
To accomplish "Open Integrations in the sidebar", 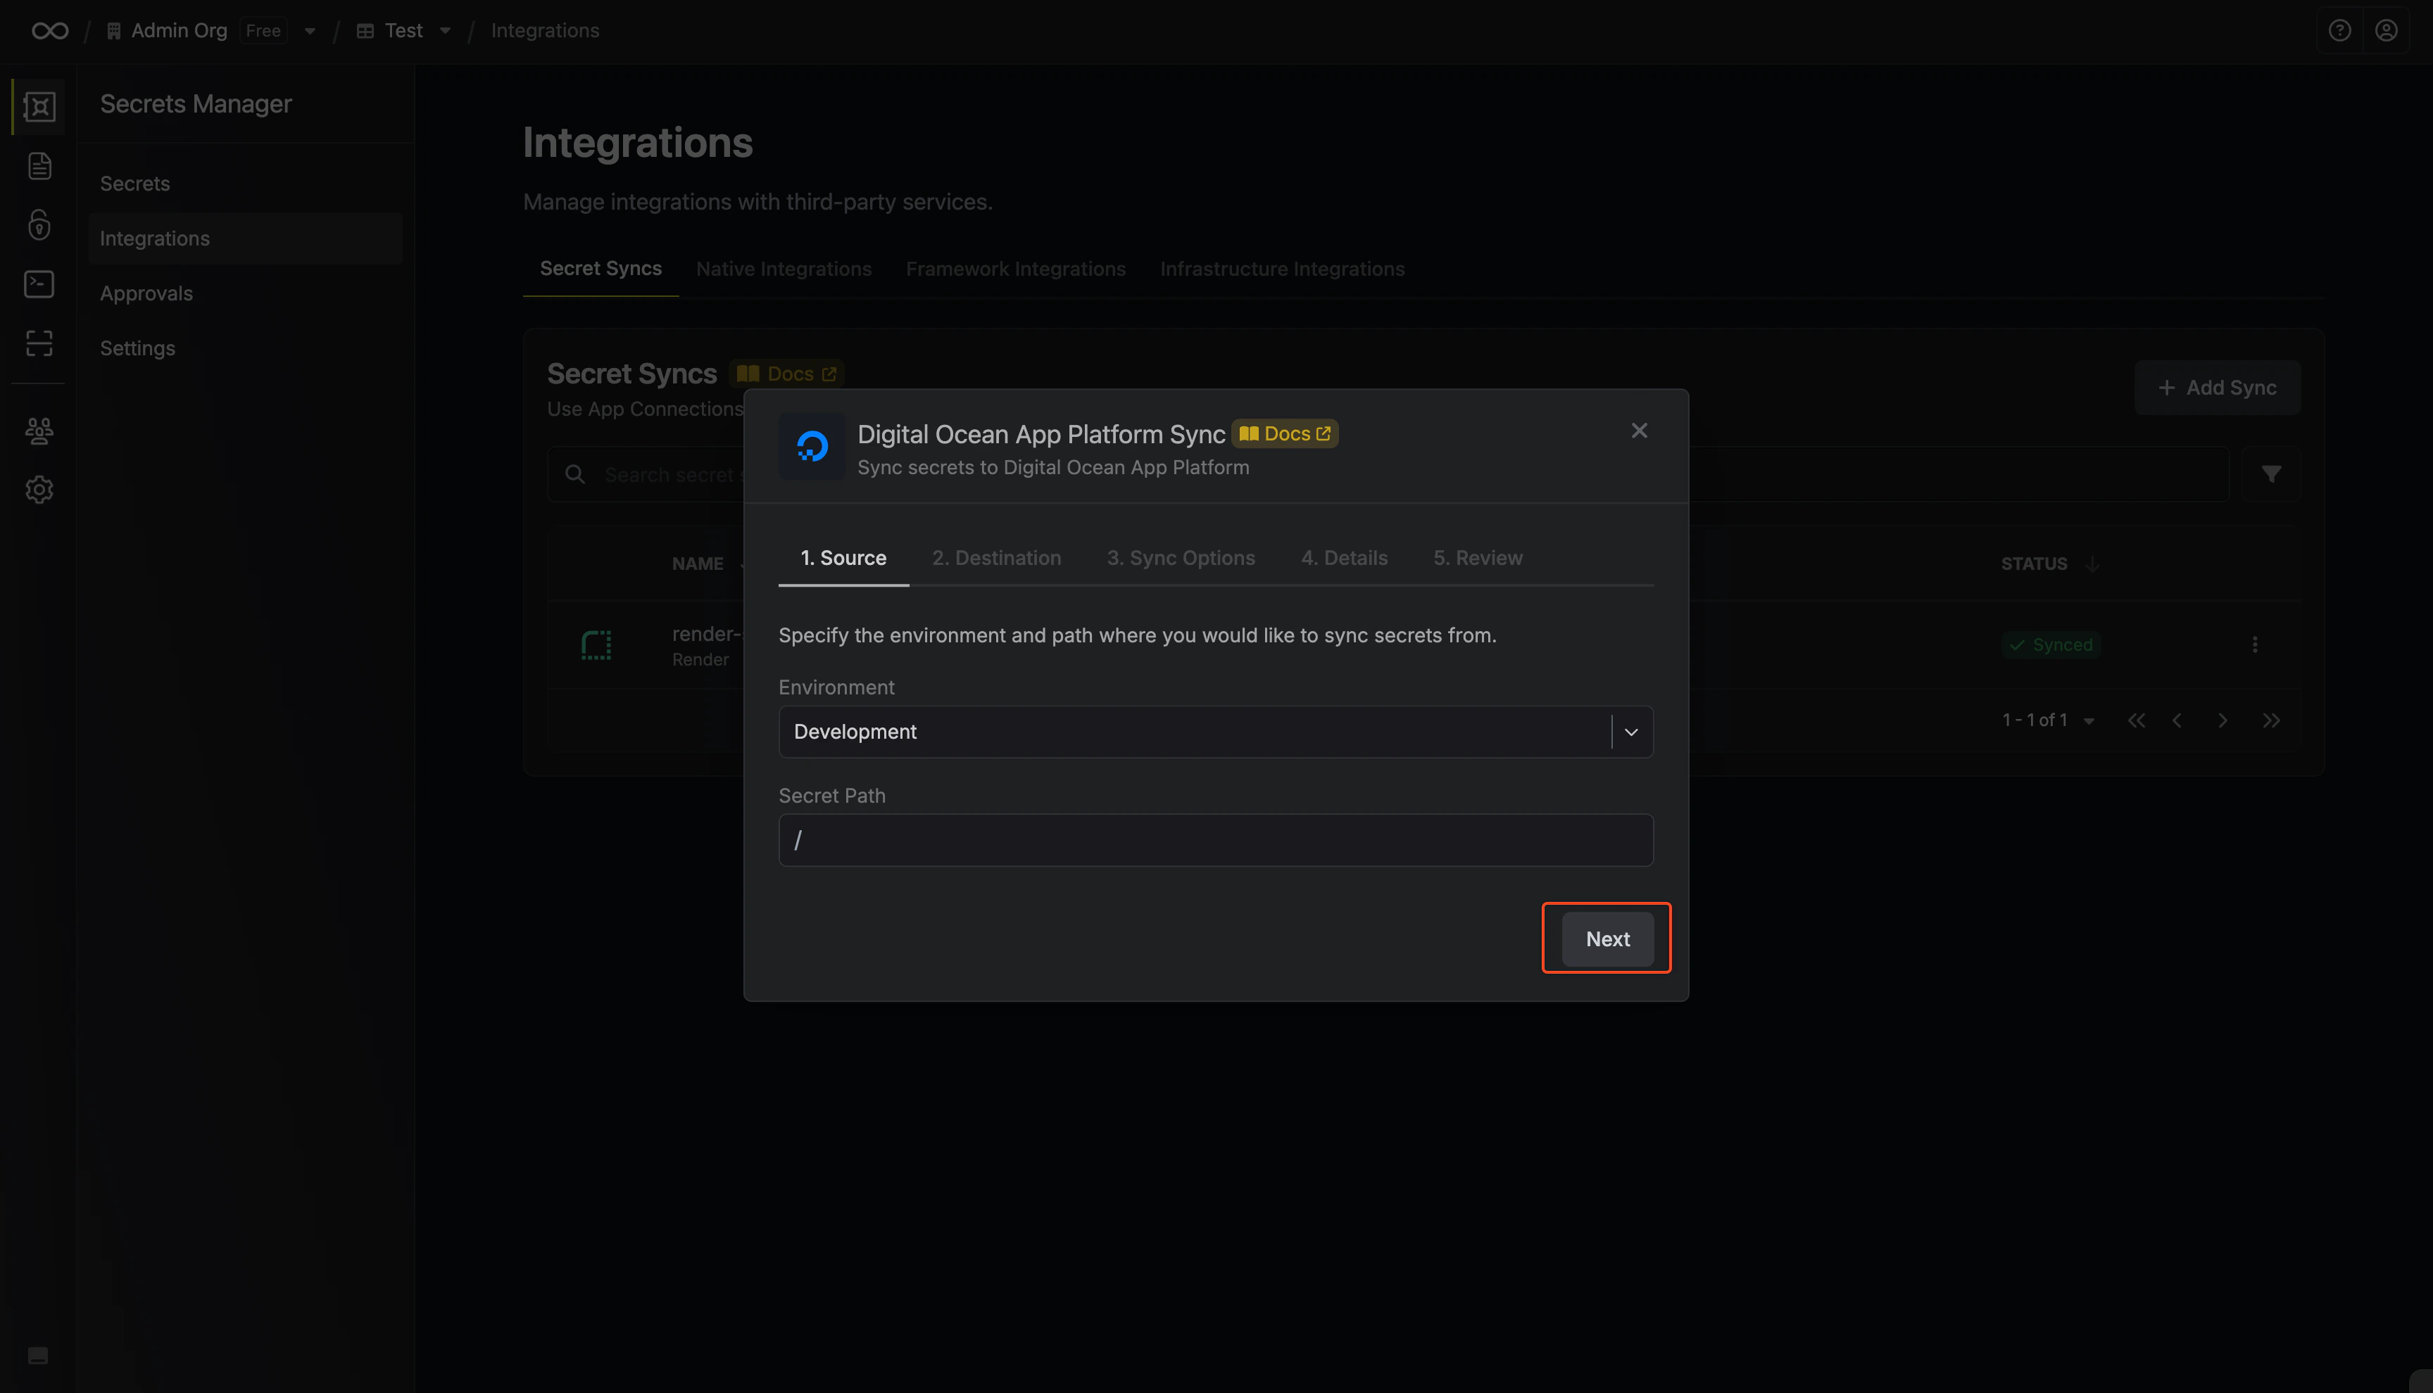I will click(245, 238).
